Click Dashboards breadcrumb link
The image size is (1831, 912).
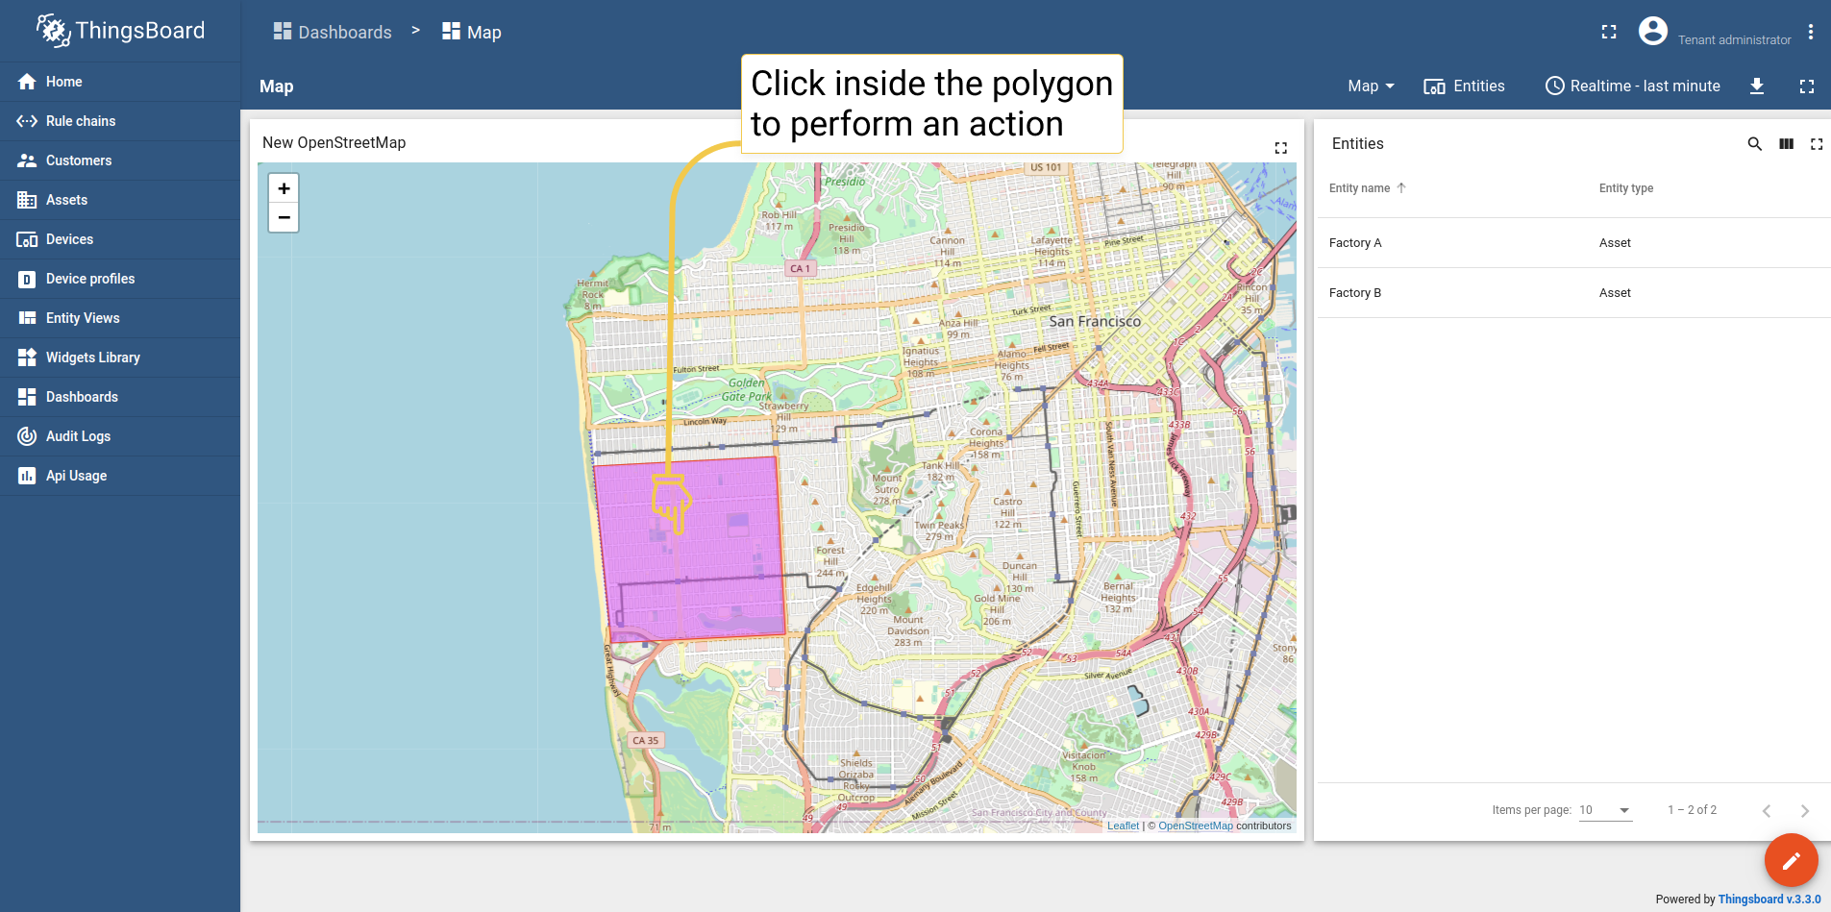point(333,32)
